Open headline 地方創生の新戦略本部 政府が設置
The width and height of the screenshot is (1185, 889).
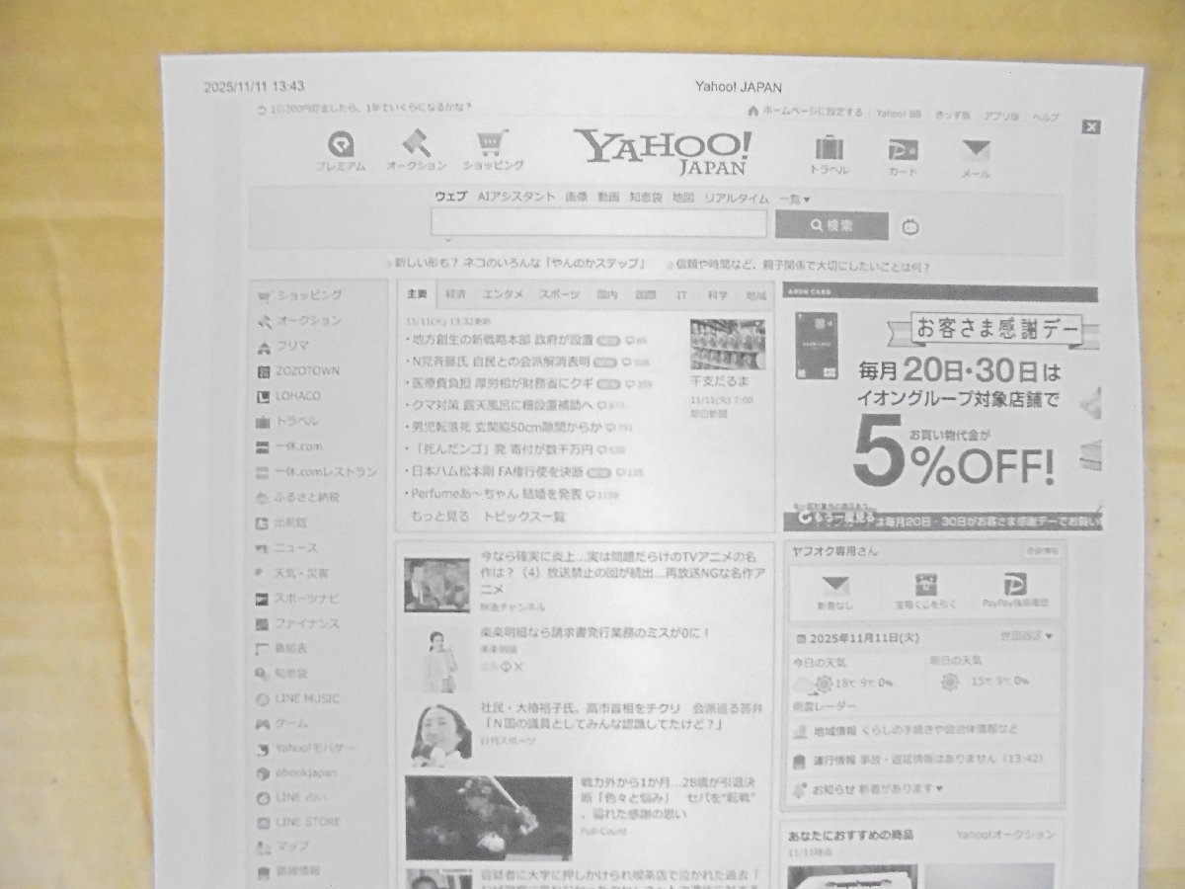click(505, 339)
